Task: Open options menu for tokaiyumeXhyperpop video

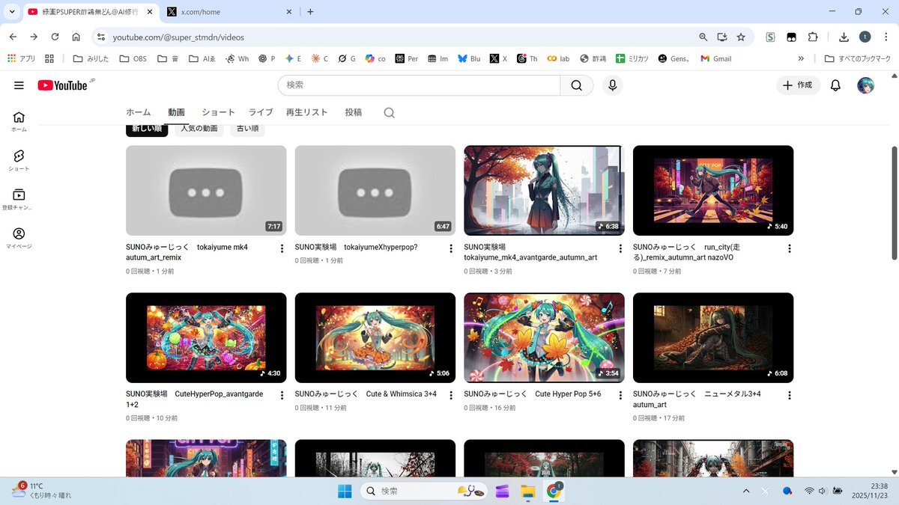Action: tap(451, 248)
